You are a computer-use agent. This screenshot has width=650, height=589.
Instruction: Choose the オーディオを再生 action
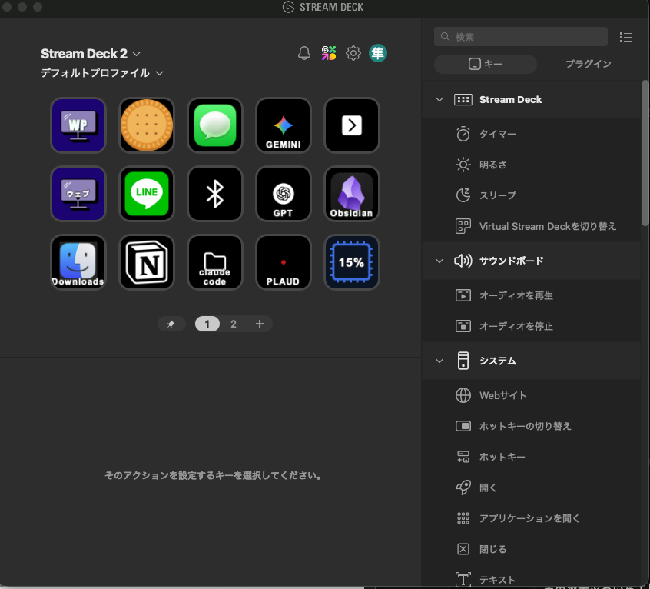coord(532,295)
